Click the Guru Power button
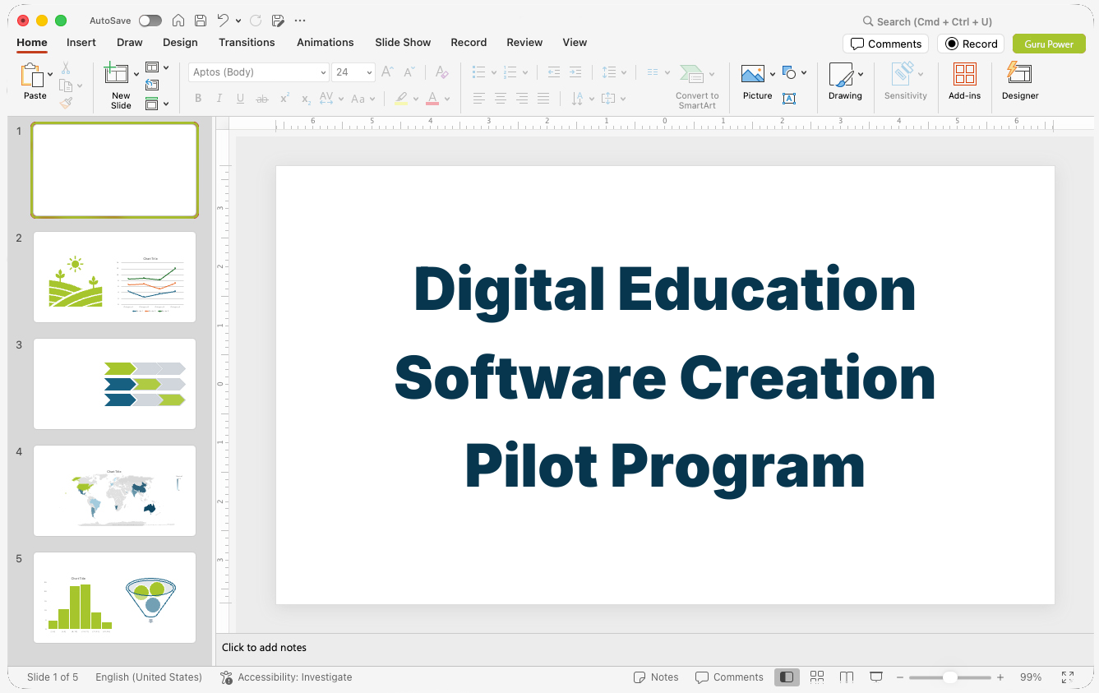 tap(1049, 44)
